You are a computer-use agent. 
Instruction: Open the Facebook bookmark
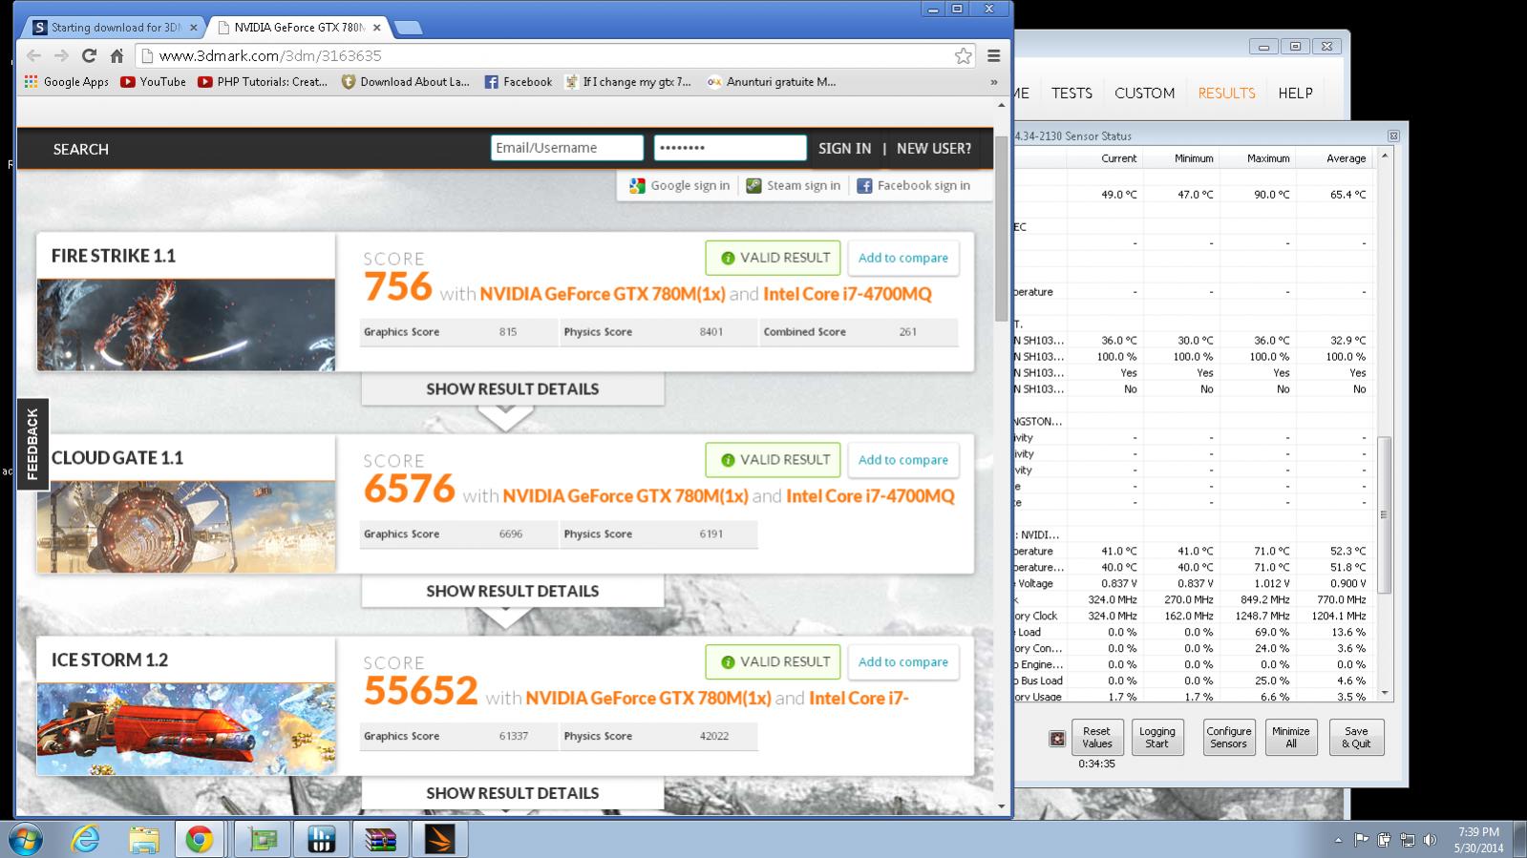click(x=519, y=82)
